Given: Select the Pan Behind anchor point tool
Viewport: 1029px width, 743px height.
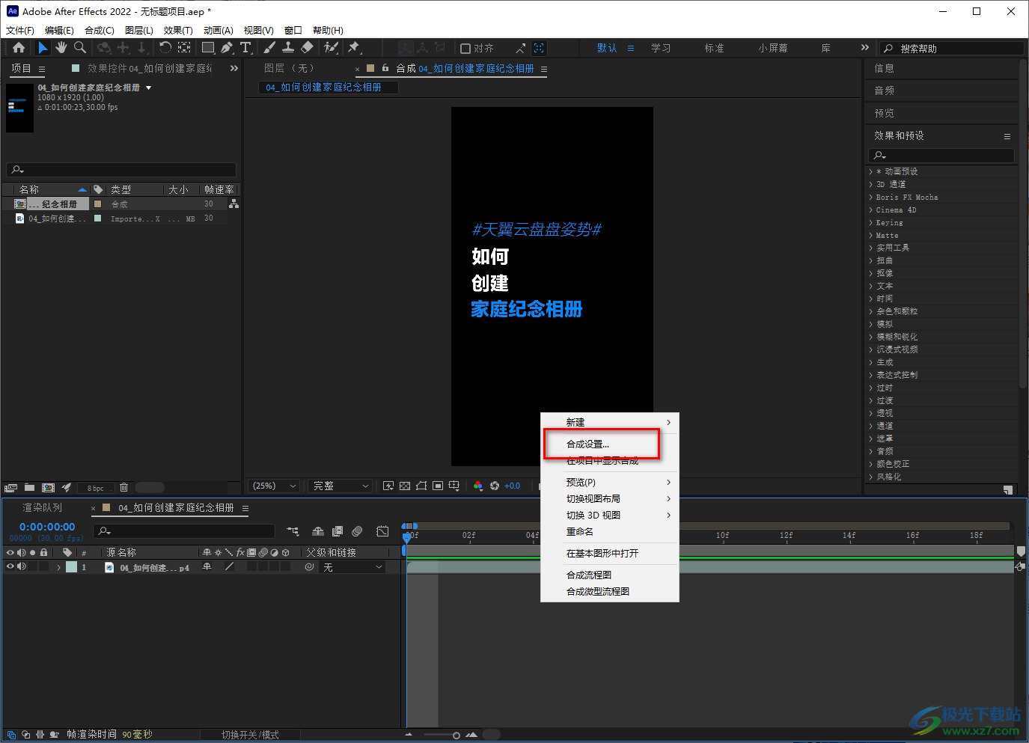Looking at the screenshot, I should pyautogui.click(x=184, y=48).
